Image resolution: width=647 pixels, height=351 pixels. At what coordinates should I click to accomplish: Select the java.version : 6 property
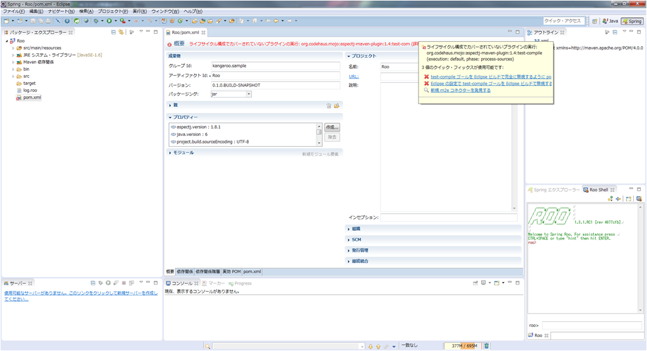(192, 134)
